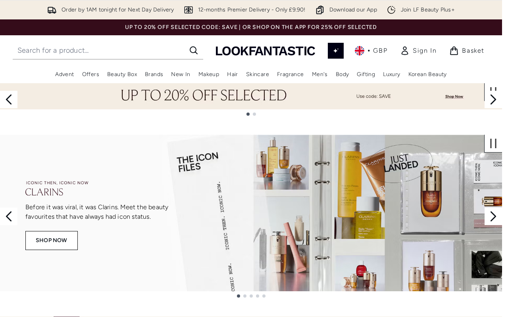508x317 pixels.
Task: Open the Skincare menu
Action: 258,74
